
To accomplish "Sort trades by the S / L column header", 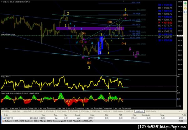I will coord(106,115).
